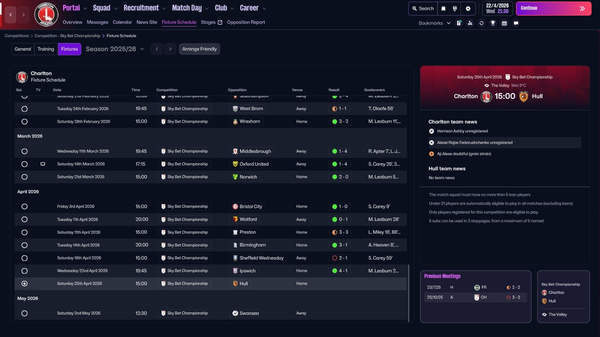
Task: Open the bookmark icon in top toolbar
Action: (443, 9)
